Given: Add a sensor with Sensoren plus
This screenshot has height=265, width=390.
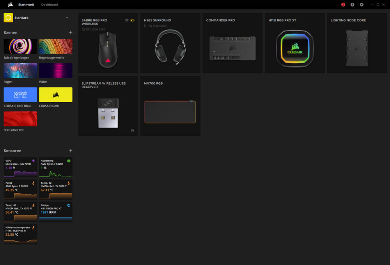Looking at the screenshot, I should pos(70,151).
